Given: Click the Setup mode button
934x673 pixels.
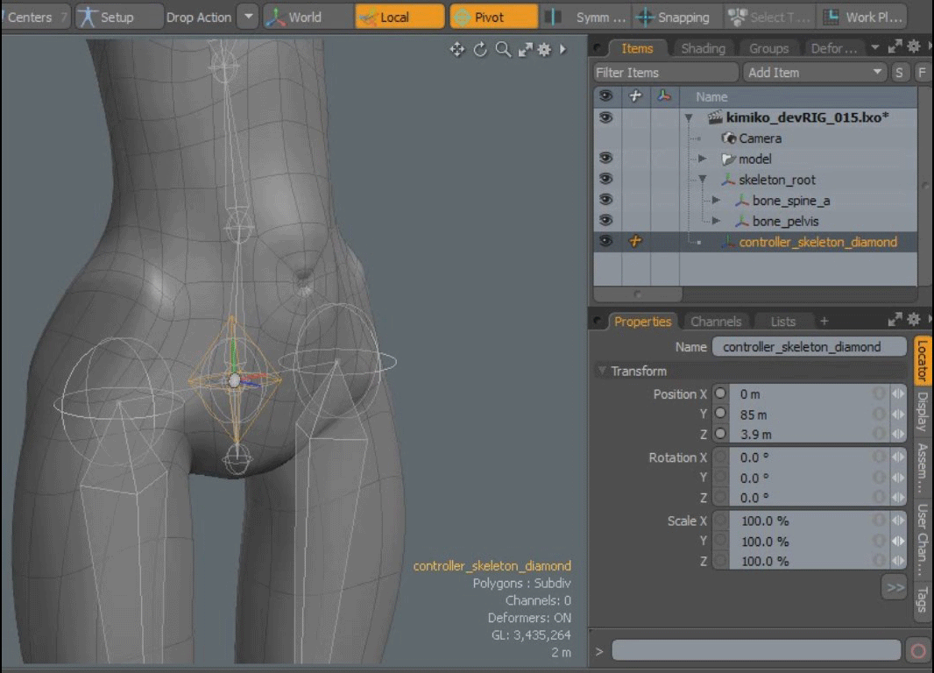Looking at the screenshot, I should (118, 17).
